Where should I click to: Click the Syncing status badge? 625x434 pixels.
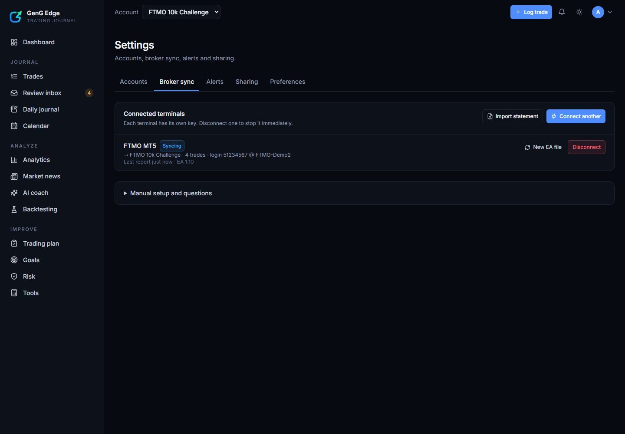tap(172, 146)
